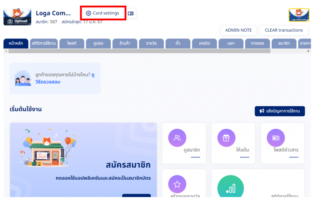Image resolution: width=313 pixels, height=200 pixels.
Task: Click the gift icon on the ให้แต้ม card
Action: [x=226, y=138]
